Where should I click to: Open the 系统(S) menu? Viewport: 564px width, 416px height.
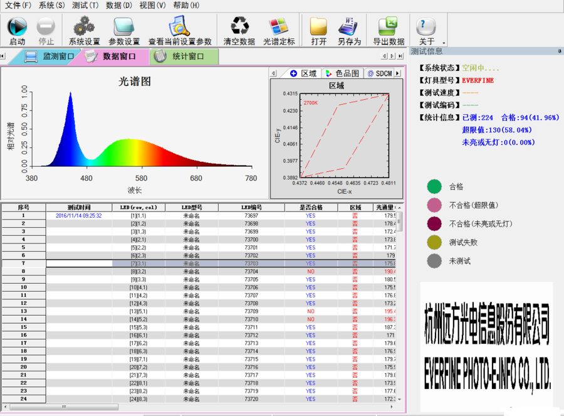51,6
